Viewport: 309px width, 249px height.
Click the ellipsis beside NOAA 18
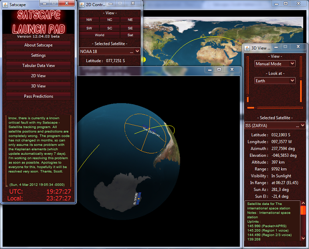coord(131,52)
